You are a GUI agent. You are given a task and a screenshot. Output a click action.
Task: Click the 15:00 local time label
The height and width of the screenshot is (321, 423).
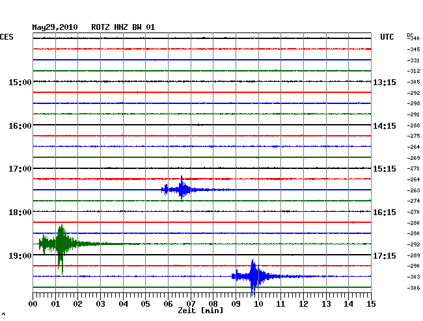20,82
